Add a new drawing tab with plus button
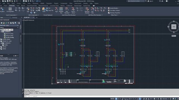 (x=37, y=17)
